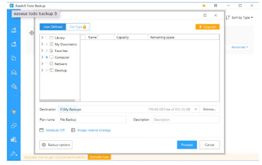Screen dimensions: 262x165
Task: Click the My Documents file icon
Action: pos(52,44)
